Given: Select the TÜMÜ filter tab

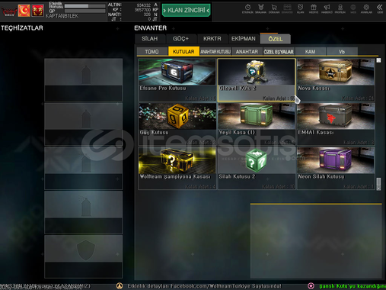Looking at the screenshot, I should click(x=152, y=52).
